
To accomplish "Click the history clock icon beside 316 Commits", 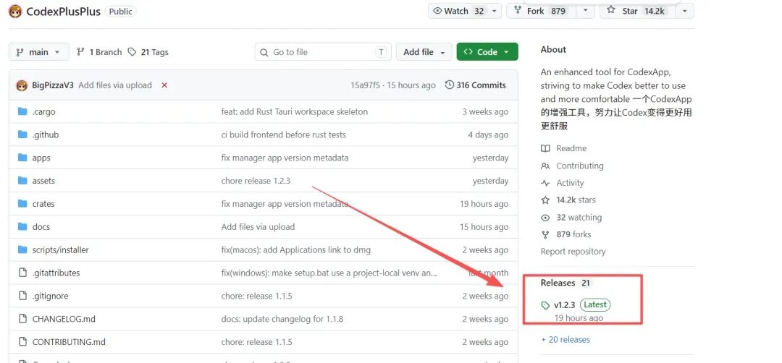I will (450, 85).
